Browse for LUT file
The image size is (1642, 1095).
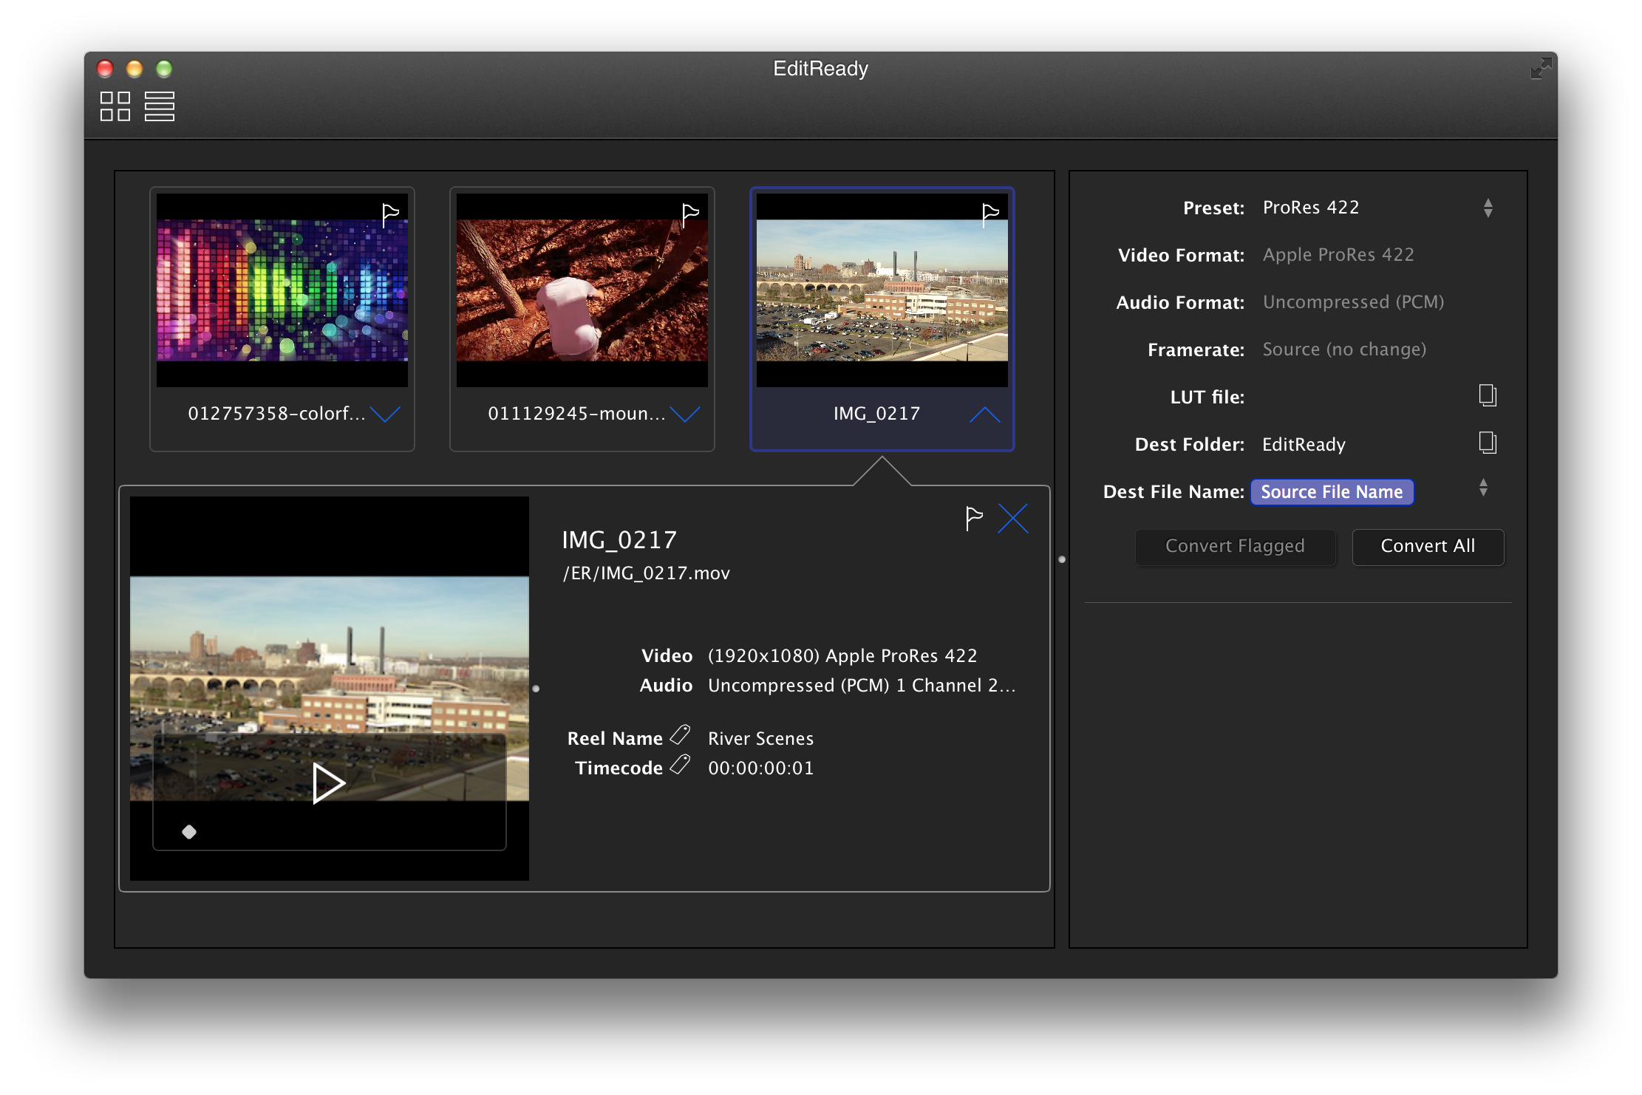1487,396
